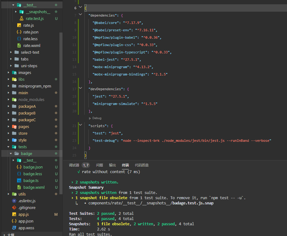Expand the tabs folder

tap(11, 59)
